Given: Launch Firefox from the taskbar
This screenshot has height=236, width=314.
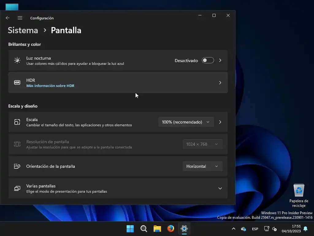Looking at the screenshot, I should (170, 229).
